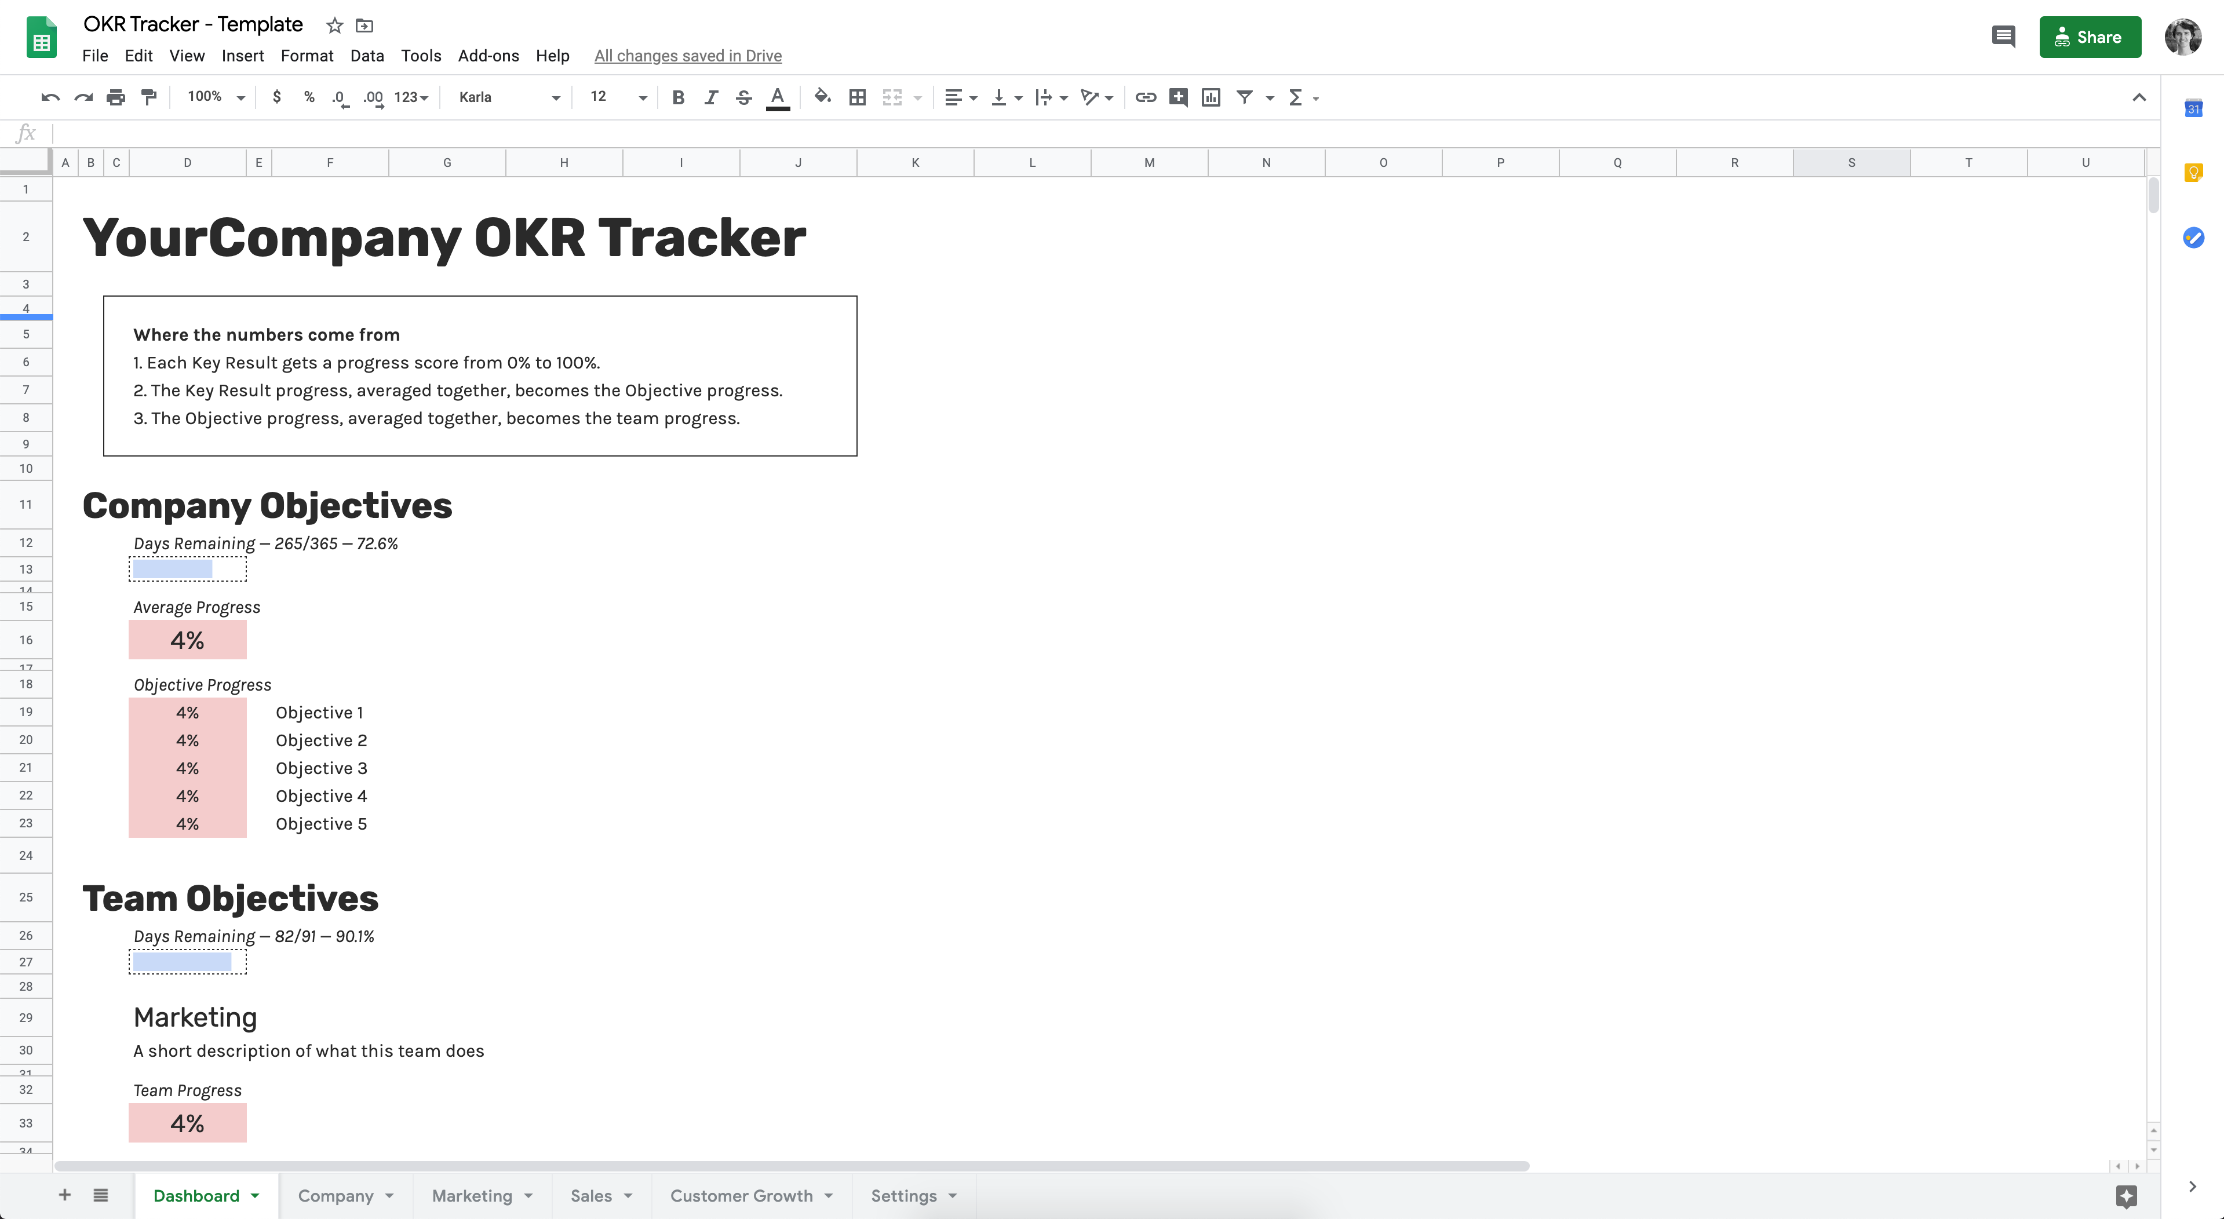Image resolution: width=2224 pixels, height=1219 pixels.
Task: Open the fill color bucket tool
Action: click(x=822, y=97)
